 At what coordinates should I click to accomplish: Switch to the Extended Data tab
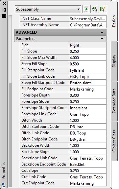114,101
